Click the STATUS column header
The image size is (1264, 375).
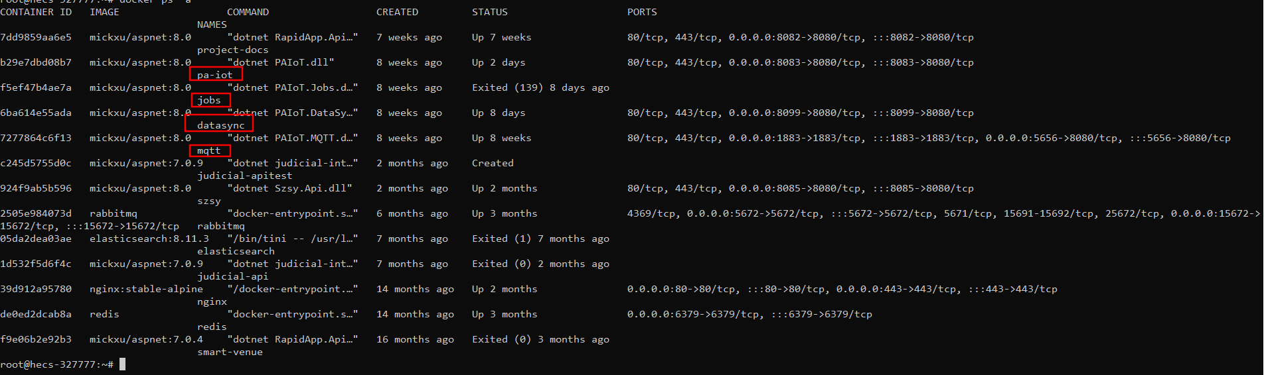(489, 12)
